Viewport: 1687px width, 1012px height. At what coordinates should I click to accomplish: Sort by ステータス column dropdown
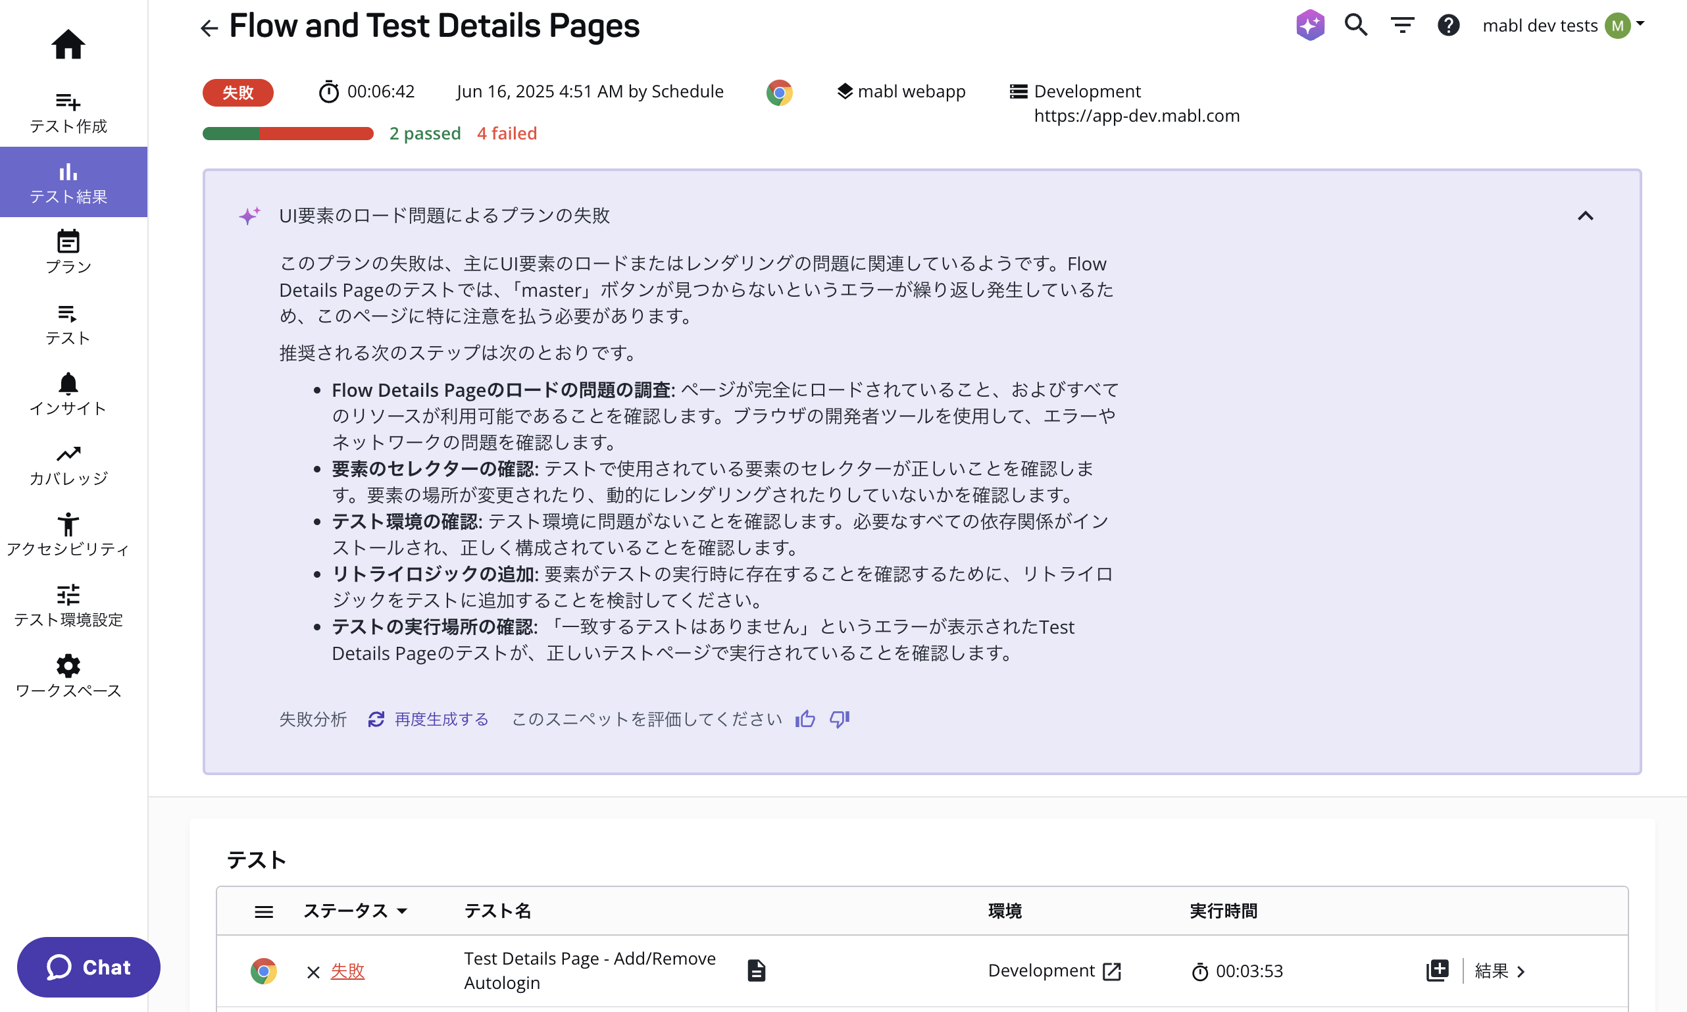pos(355,911)
